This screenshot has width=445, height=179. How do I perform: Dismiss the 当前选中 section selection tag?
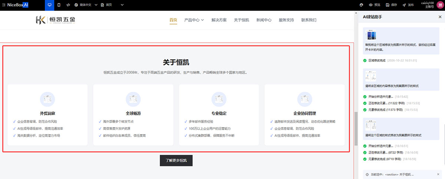(x=438, y=174)
